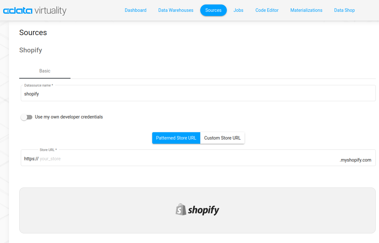This screenshot has width=379, height=243.
Task: Click the shopify wordmark in the gray panel
Action: [x=203, y=210]
